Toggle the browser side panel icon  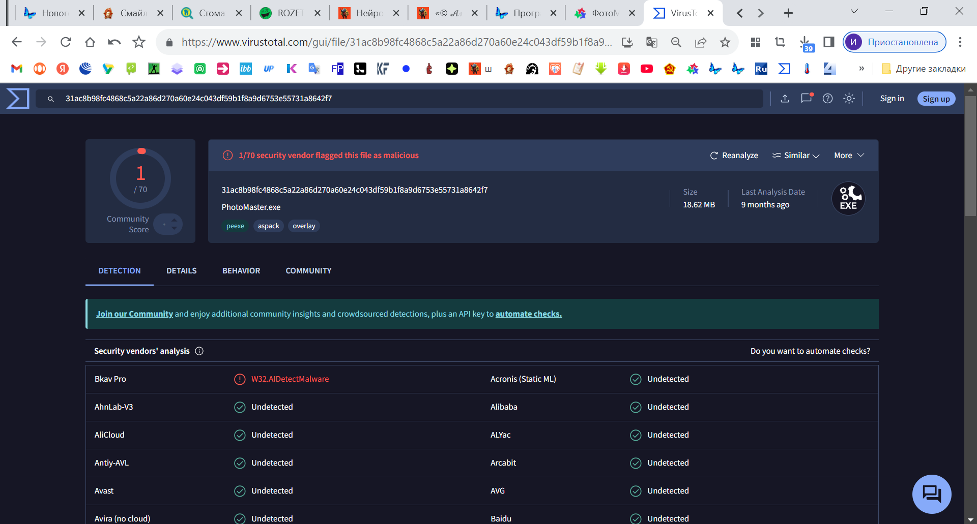click(x=829, y=42)
